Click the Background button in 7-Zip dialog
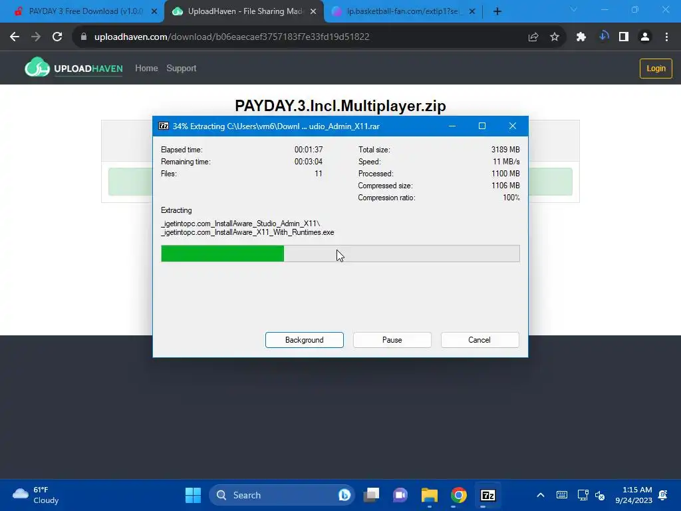Viewport: 681px width, 511px height. point(304,340)
